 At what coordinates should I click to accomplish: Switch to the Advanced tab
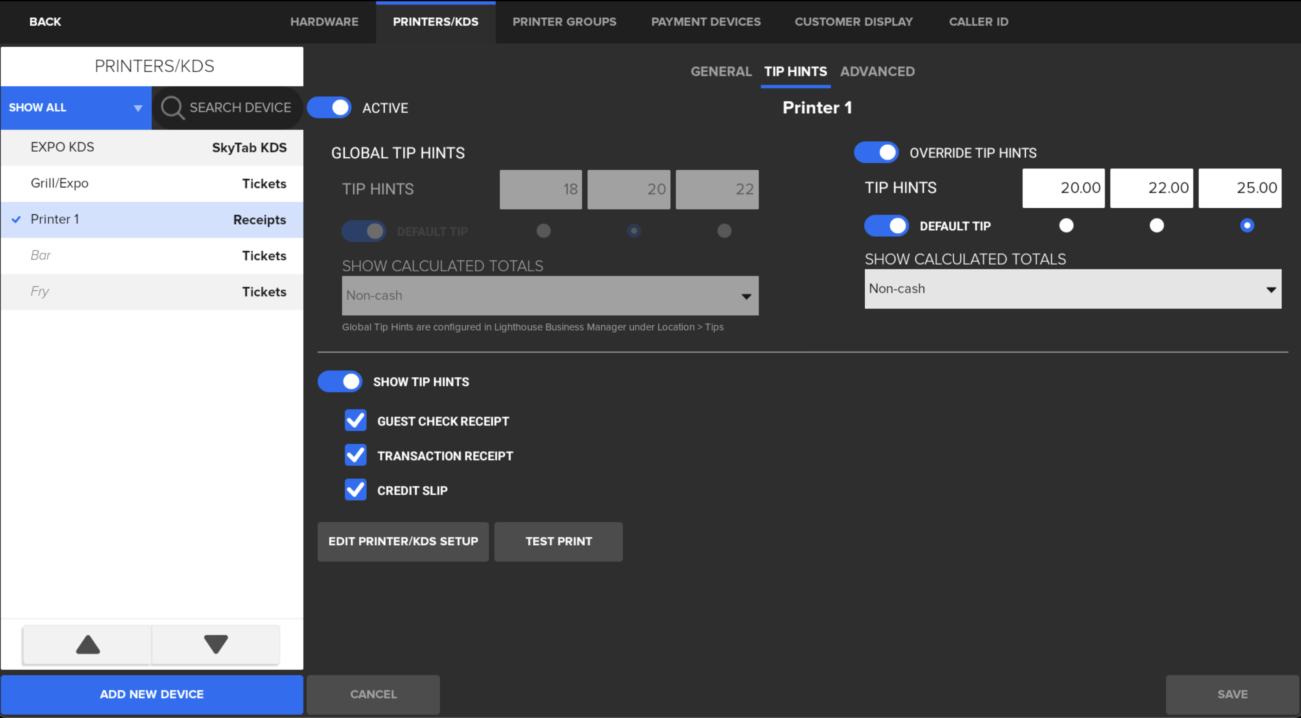click(x=877, y=71)
